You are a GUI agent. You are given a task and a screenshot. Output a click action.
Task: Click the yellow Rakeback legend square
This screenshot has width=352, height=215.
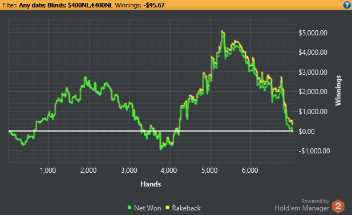[167, 208]
